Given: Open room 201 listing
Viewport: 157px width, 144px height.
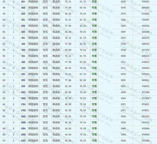Looking at the screenshot, I should pyautogui.click(x=23, y=74).
